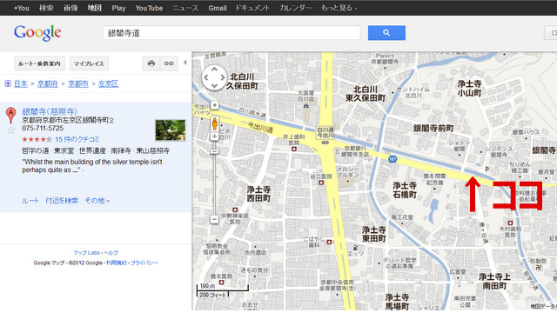Click the 左京区 breadcrumb link

click(x=108, y=83)
